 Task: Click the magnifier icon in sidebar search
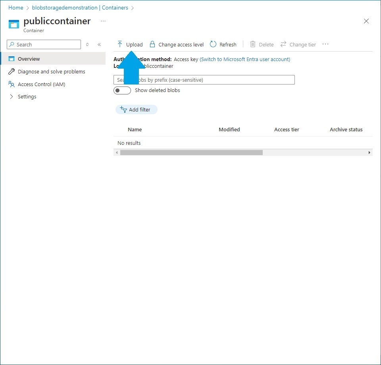(x=12, y=44)
